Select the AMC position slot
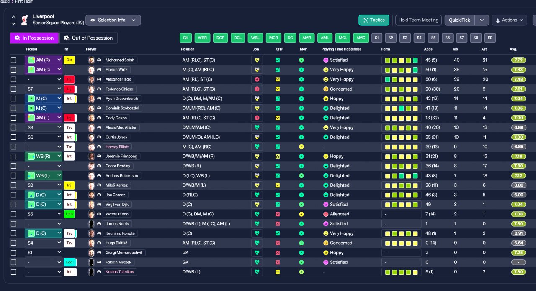Screen dimensions: 536x291 (361, 38)
